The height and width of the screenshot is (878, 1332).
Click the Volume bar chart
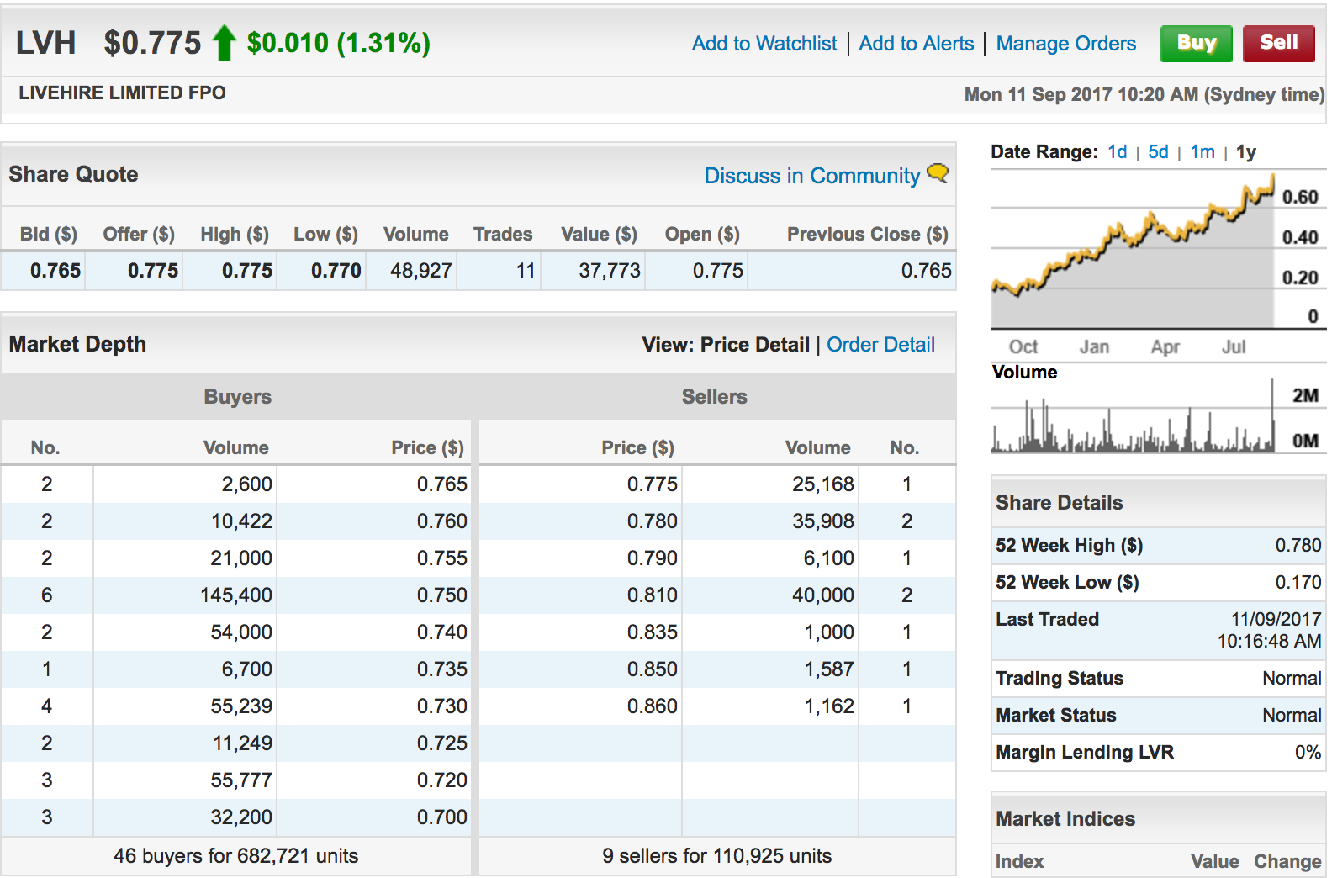point(1132,415)
